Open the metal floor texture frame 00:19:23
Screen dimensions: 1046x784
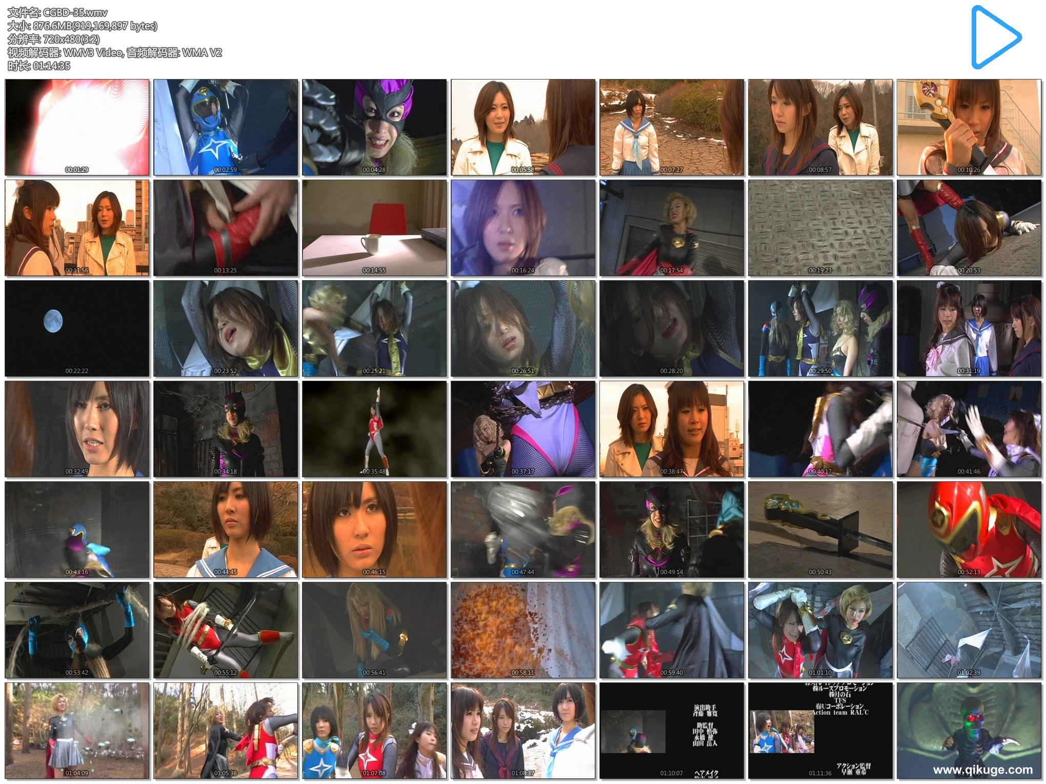coord(820,227)
